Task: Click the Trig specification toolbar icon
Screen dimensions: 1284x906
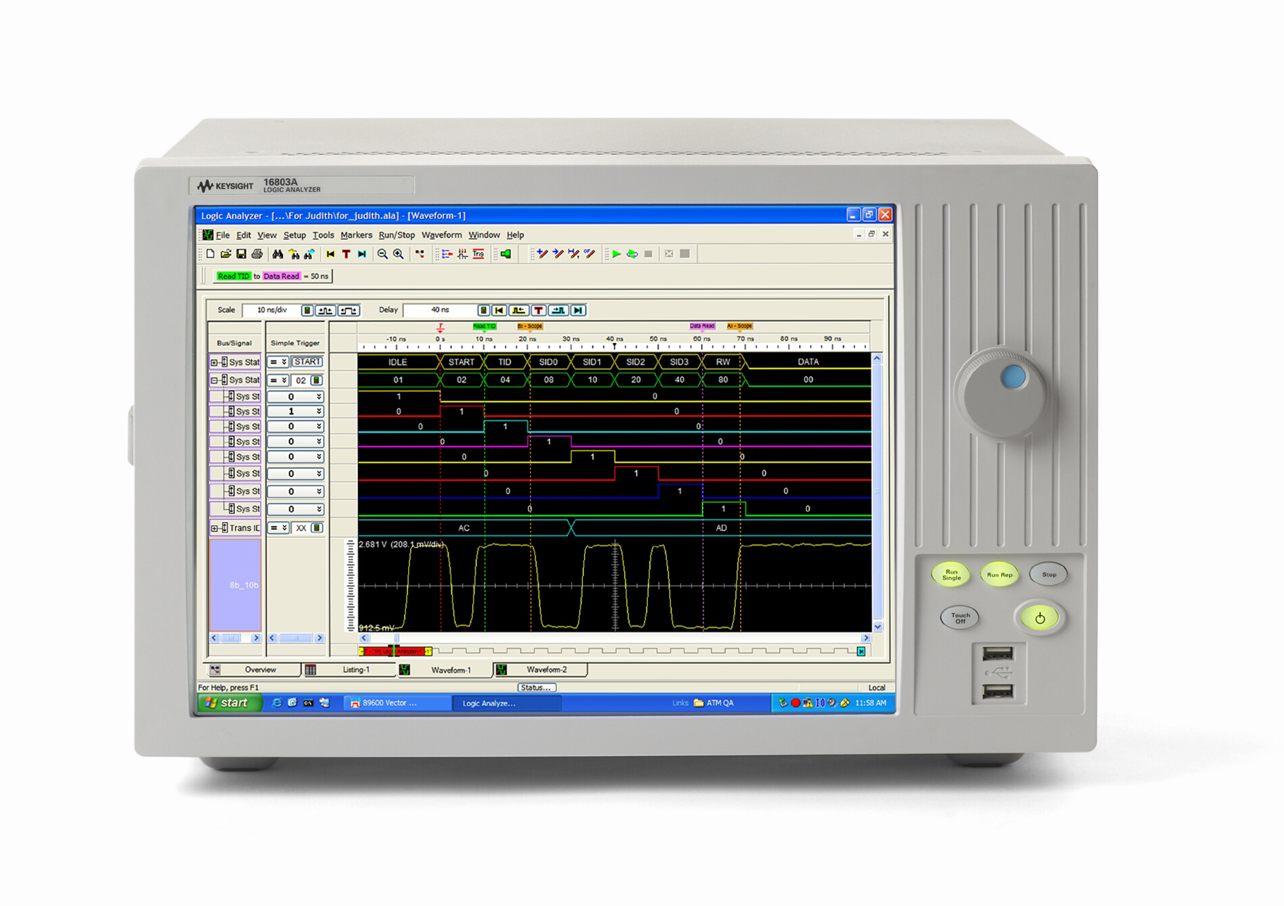Action: coord(478,254)
